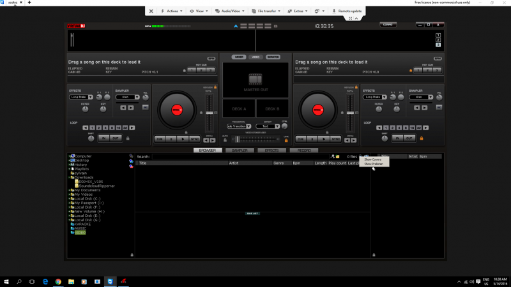Toggle the right deck hot cue lock

click(411, 70)
